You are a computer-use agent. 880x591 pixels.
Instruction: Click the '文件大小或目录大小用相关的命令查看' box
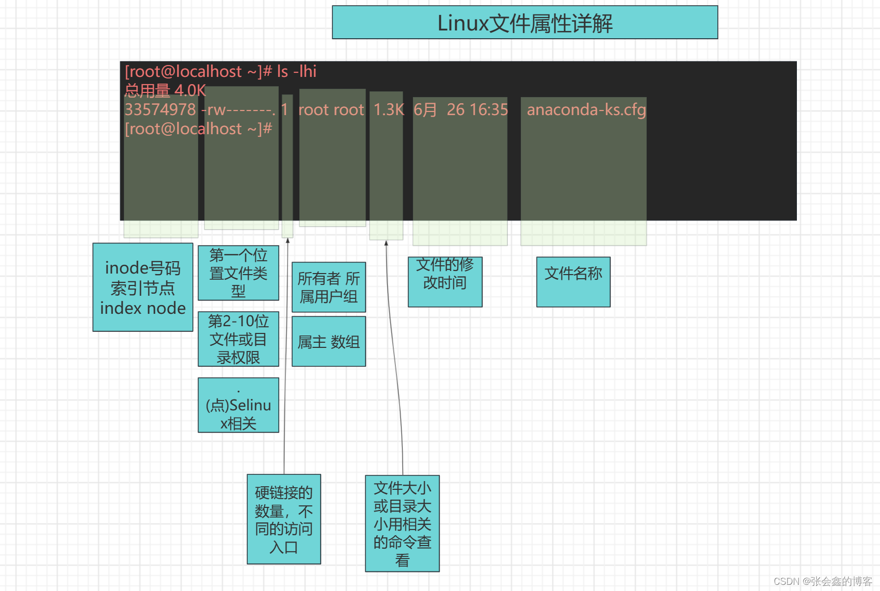tap(402, 523)
